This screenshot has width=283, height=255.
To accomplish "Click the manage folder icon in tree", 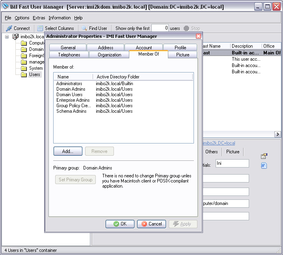I will [x=24, y=62].
